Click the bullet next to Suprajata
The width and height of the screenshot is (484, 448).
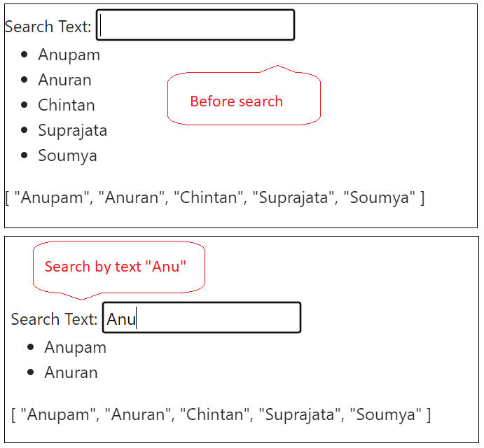(x=25, y=130)
